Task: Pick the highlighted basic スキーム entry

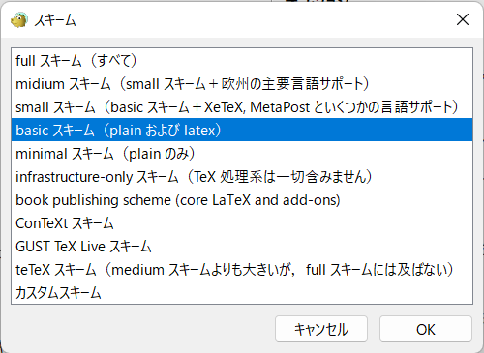Action: pos(242,130)
